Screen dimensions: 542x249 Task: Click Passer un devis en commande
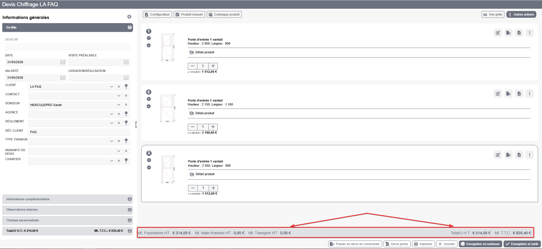[x=355, y=244]
